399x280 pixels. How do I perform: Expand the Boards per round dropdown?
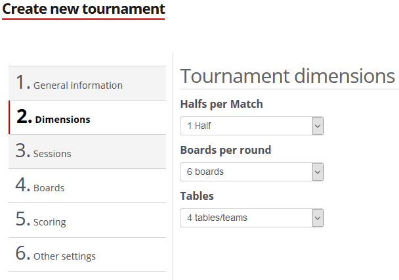click(246, 172)
